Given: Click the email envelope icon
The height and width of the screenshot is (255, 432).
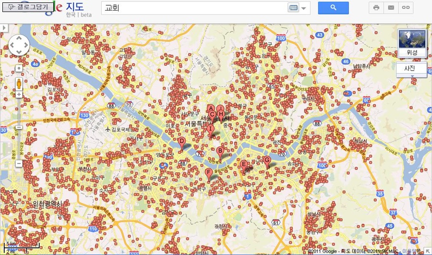Looking at the screenshot, I should [x=391, y=8].
